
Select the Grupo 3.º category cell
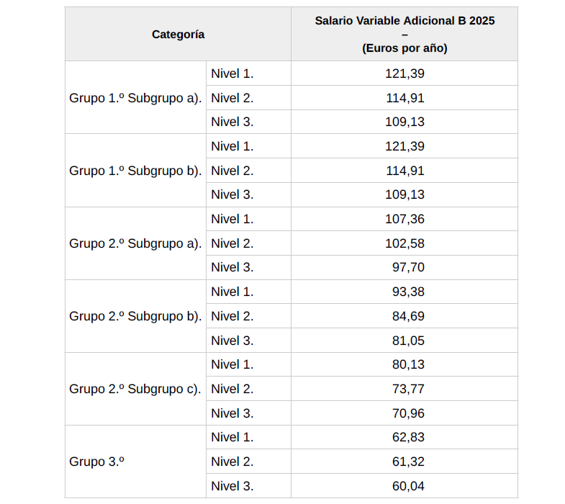(x=135, y=462)
